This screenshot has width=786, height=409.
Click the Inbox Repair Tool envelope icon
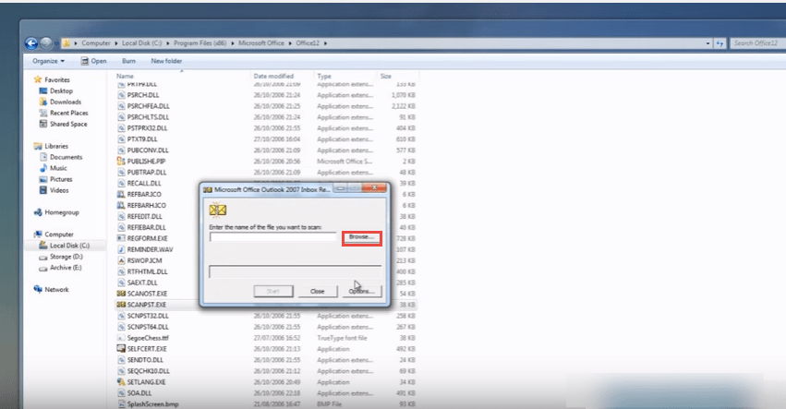click(x=218, y=211)
